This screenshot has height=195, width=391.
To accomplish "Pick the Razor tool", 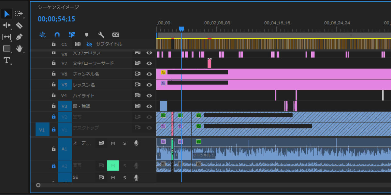I will [19, 25].
